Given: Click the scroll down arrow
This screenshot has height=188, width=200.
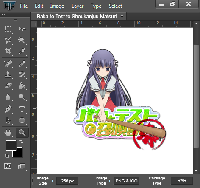Looking at the screenshot, I should point(196,171).
